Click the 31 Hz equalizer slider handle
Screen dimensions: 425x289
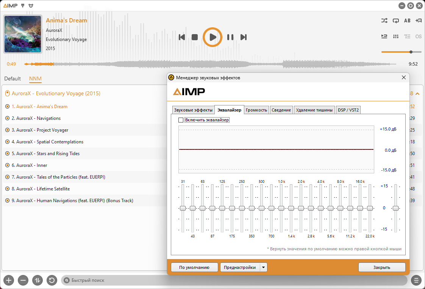point(183,208)
